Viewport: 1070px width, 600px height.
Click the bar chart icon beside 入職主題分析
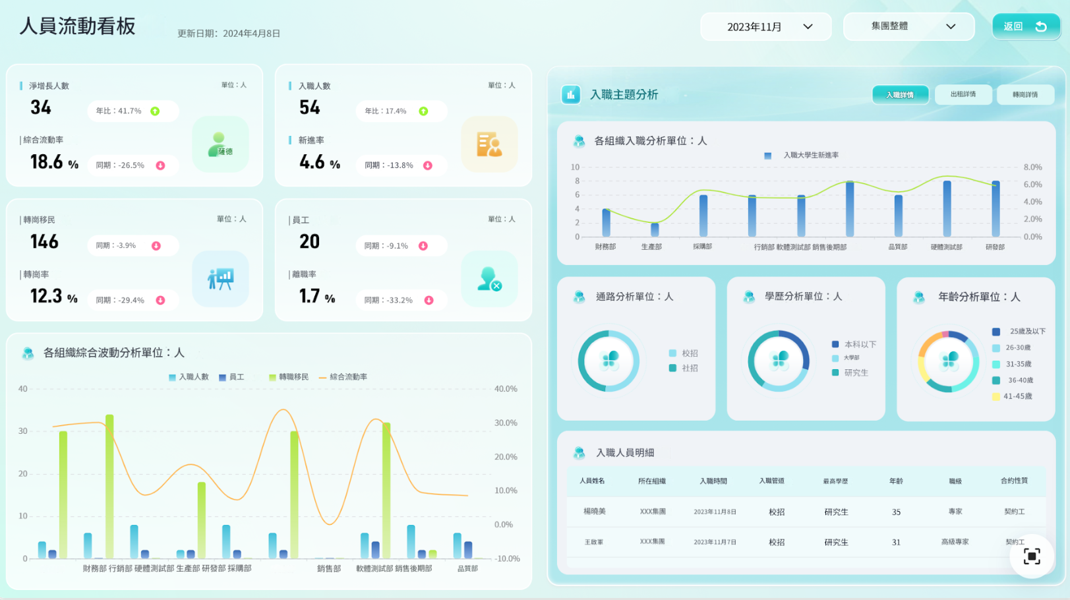[x=571, y=95]
